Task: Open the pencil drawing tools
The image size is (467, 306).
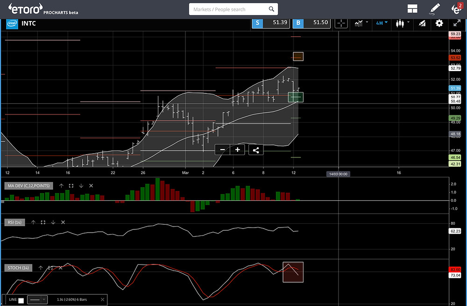Action: click(x=434, y=9)
